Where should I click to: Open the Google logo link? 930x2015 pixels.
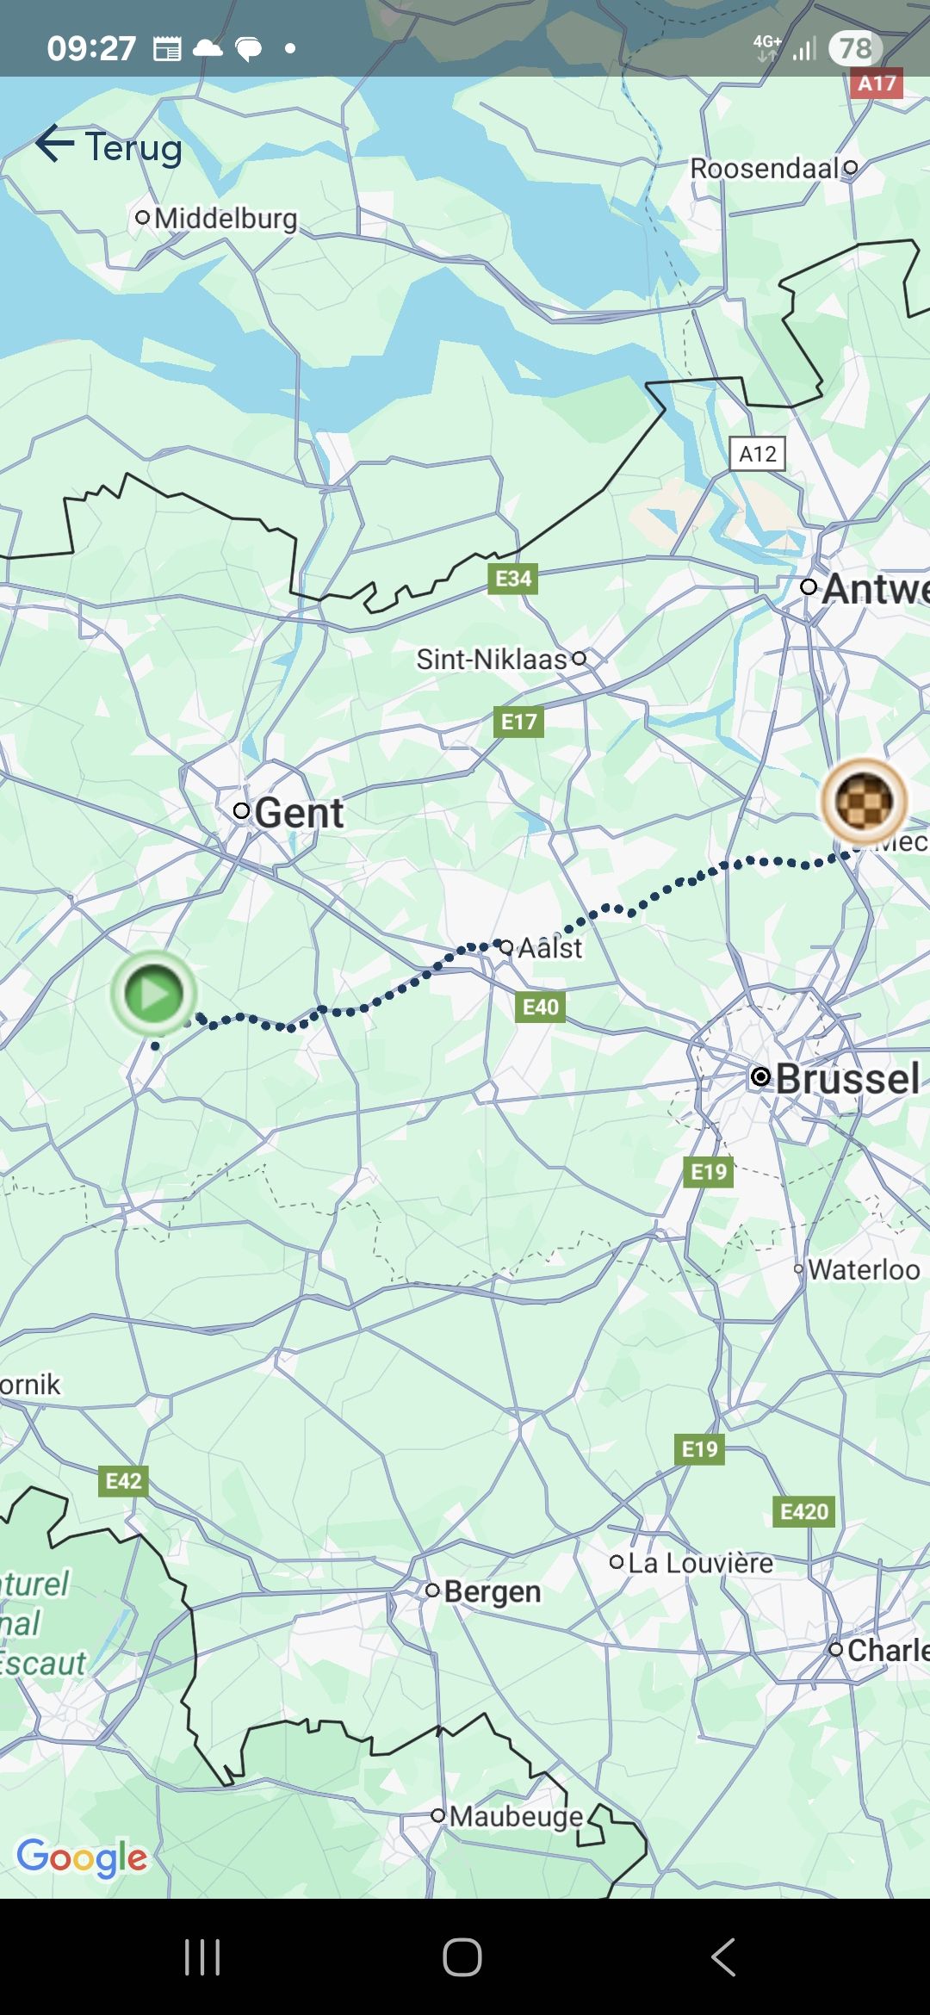tap(82, 1857)
